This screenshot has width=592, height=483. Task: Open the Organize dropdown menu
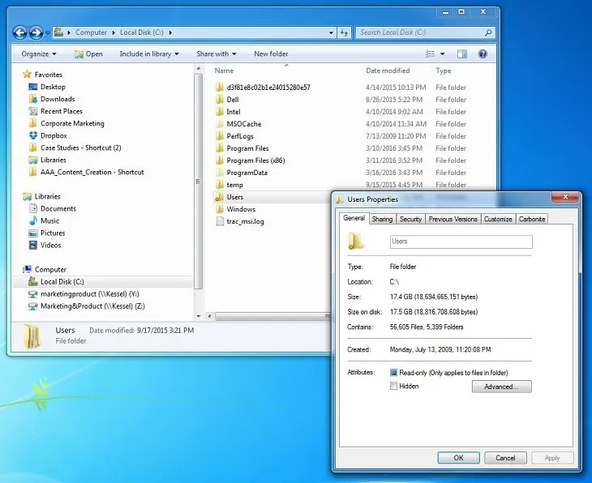(38, 54)
